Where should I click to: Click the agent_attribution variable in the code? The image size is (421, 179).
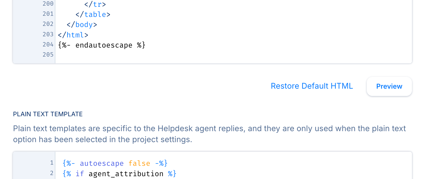pyautogui.click(x=126, y=174)
